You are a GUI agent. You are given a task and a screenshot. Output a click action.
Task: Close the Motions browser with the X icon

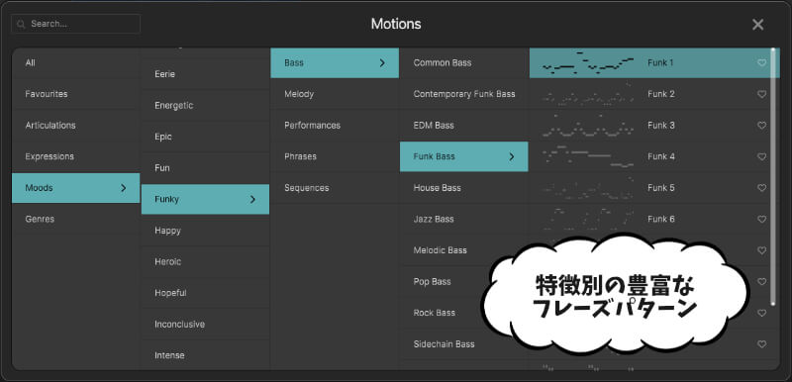point(757,24)
